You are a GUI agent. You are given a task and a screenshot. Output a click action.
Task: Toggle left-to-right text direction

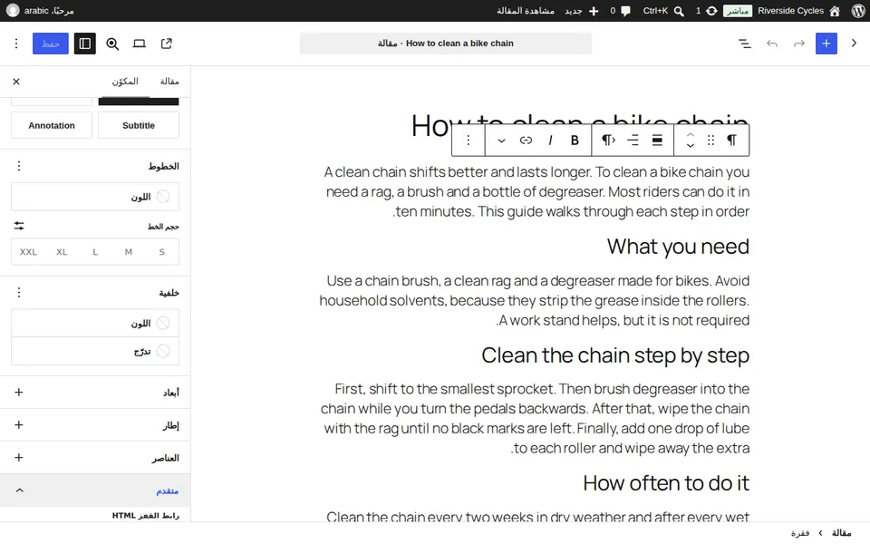[x=608, y=140]
